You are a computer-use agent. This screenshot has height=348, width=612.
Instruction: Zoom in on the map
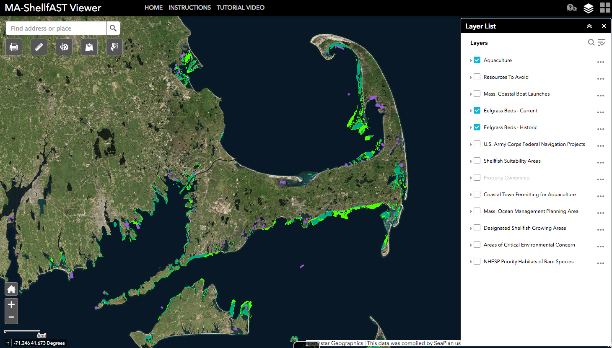pyautogui.click(x=11, y=305)
